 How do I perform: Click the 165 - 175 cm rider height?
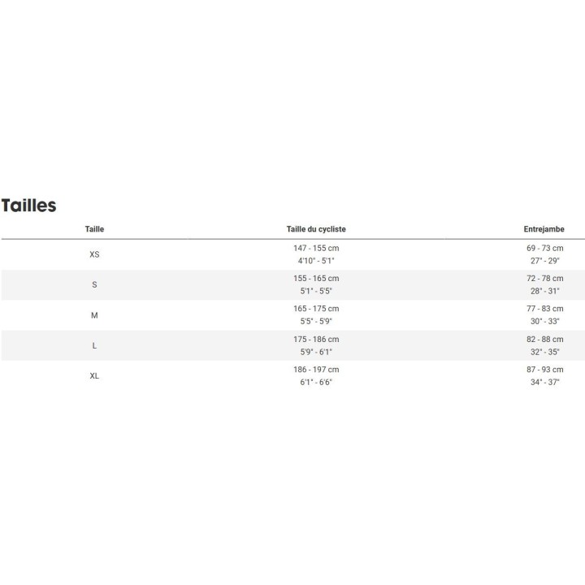click(x=316, y=309)
